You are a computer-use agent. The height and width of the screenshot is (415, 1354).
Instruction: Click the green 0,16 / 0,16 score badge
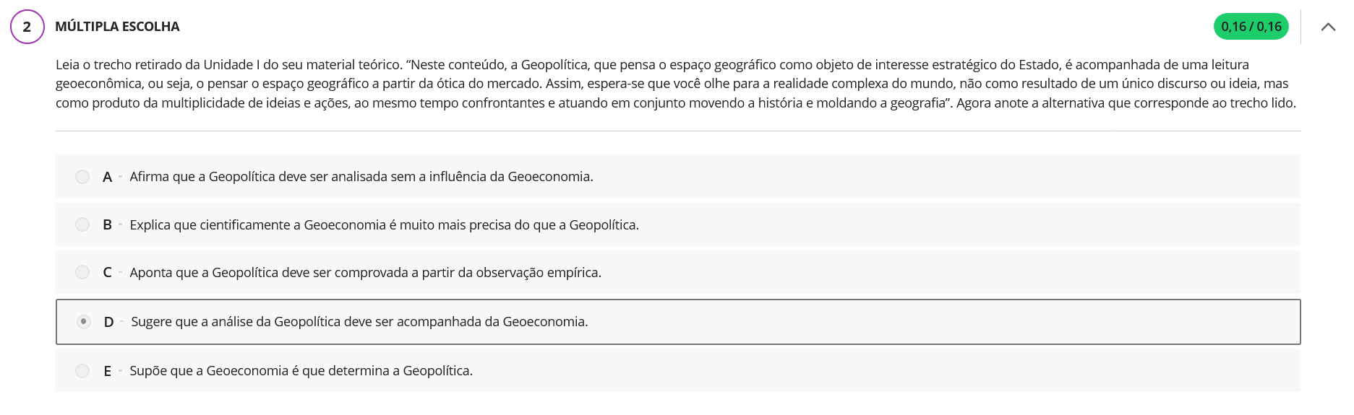point(1251,27)
